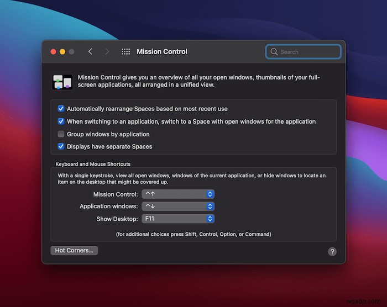Click the Keyboard and Mouse Shortcuts heading
This screenshot has width=387, height=307.
tap(93, 164)
